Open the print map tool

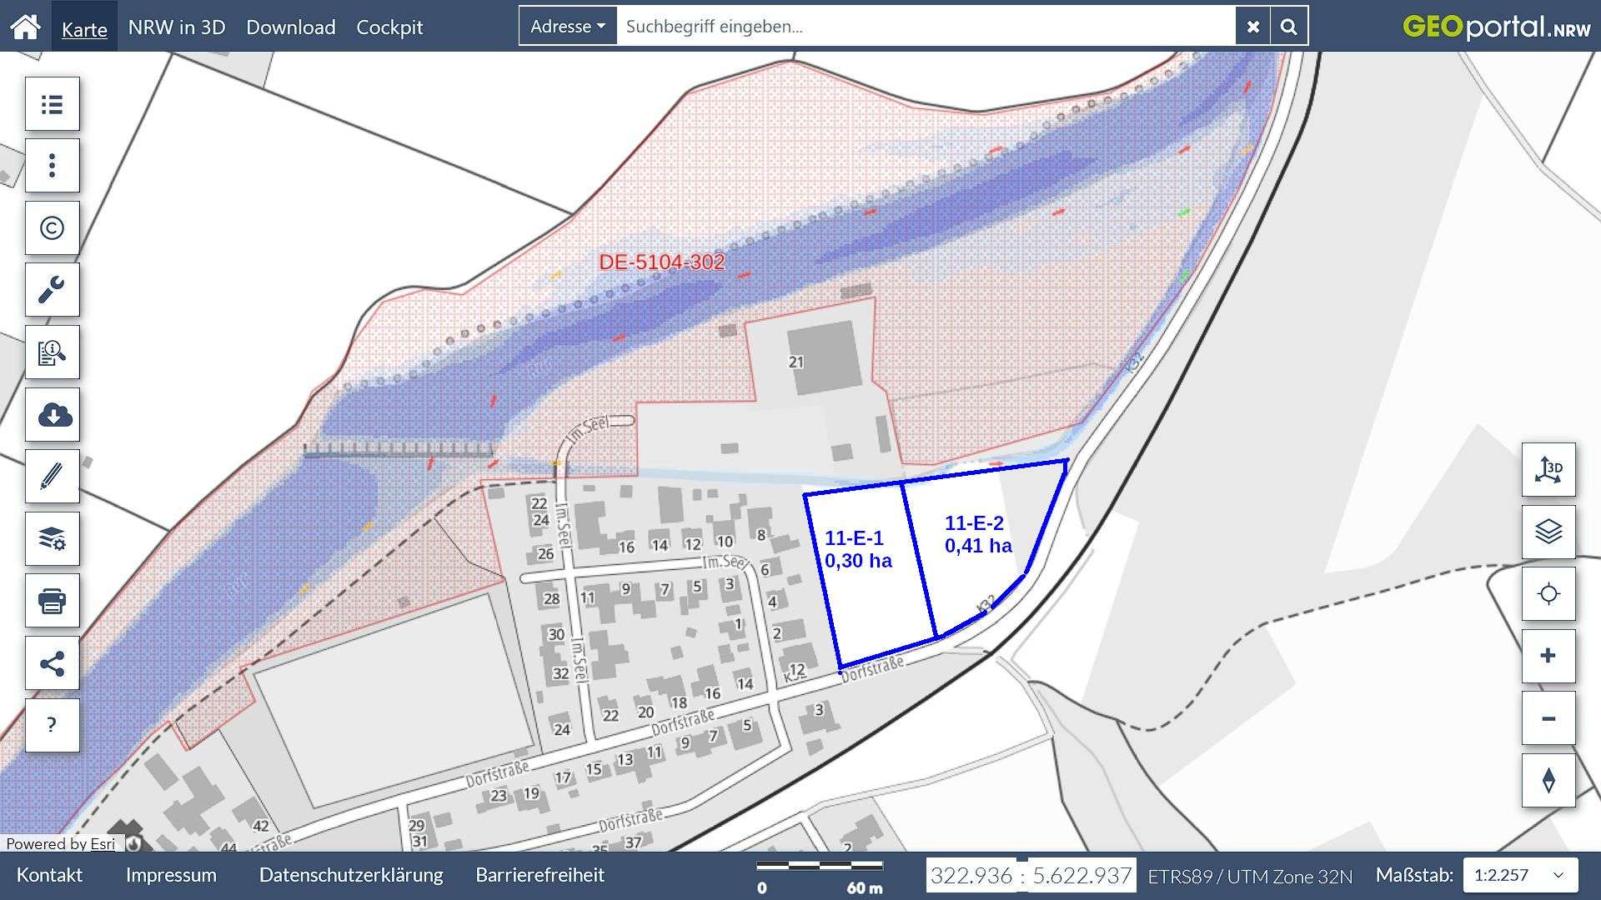click(53, 601)
